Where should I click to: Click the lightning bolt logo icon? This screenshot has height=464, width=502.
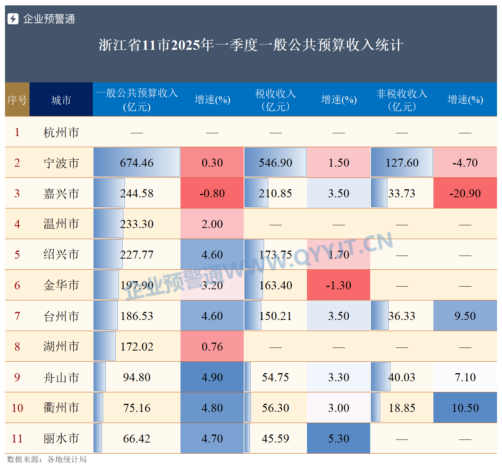[13, 18]
